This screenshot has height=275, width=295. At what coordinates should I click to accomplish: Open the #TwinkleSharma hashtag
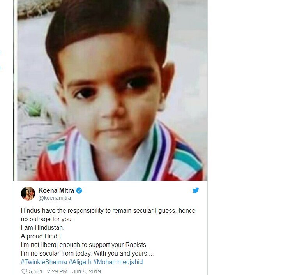pyautogui.click(x=44, y=262)
